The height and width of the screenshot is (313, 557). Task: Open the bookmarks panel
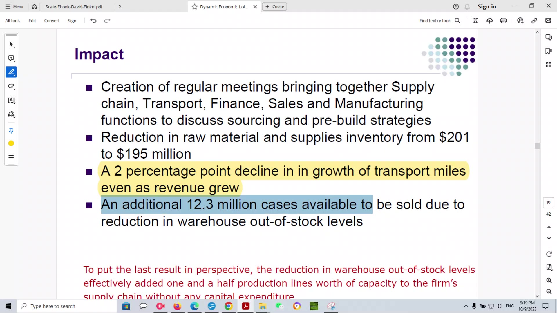click(548, 51)
